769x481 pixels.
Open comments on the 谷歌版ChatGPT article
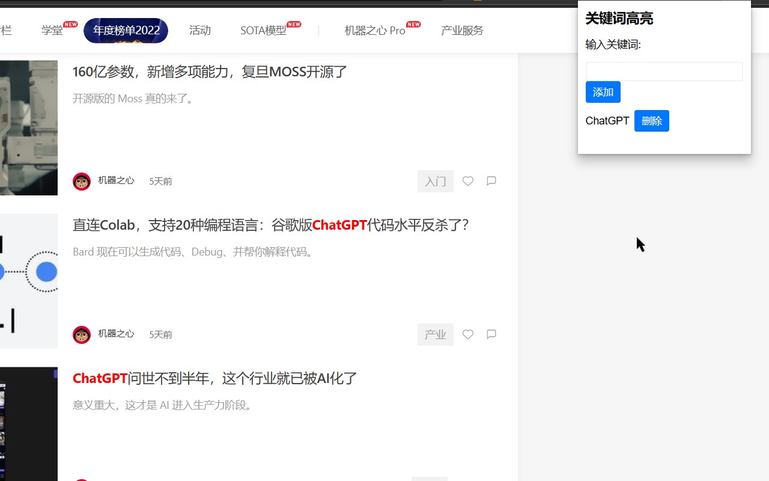click(491, 334)
